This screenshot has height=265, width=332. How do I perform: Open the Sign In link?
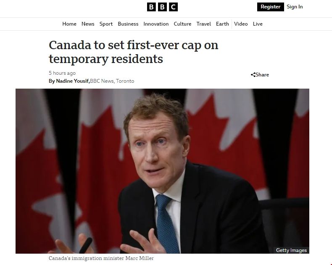(x=295, y=7)
